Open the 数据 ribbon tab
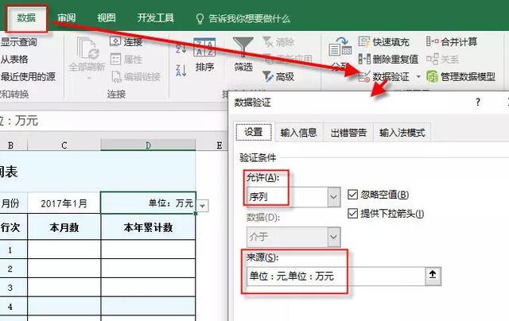The width and height of the screenshot is (509, 321). (x=26, y=17)
